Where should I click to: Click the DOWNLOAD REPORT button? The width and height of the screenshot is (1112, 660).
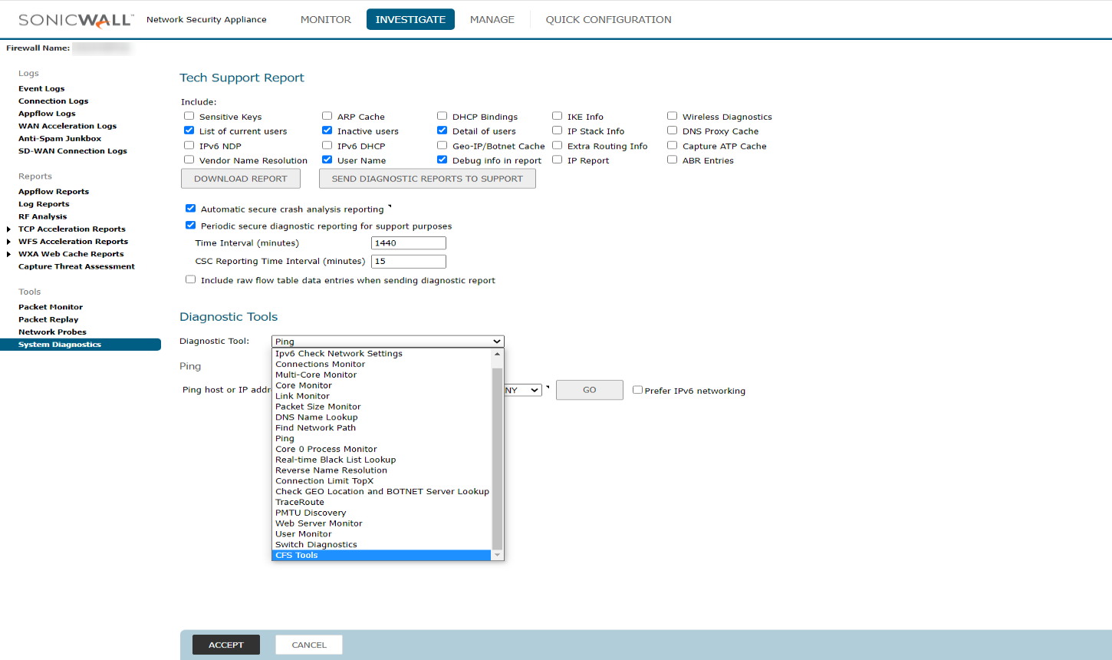pos(240,179)
